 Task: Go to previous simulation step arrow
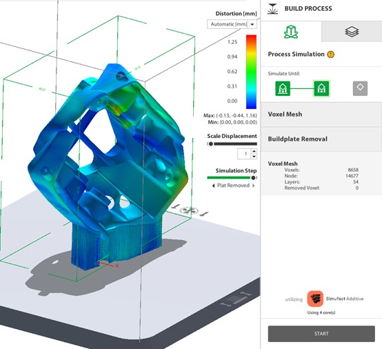(214, 186)
